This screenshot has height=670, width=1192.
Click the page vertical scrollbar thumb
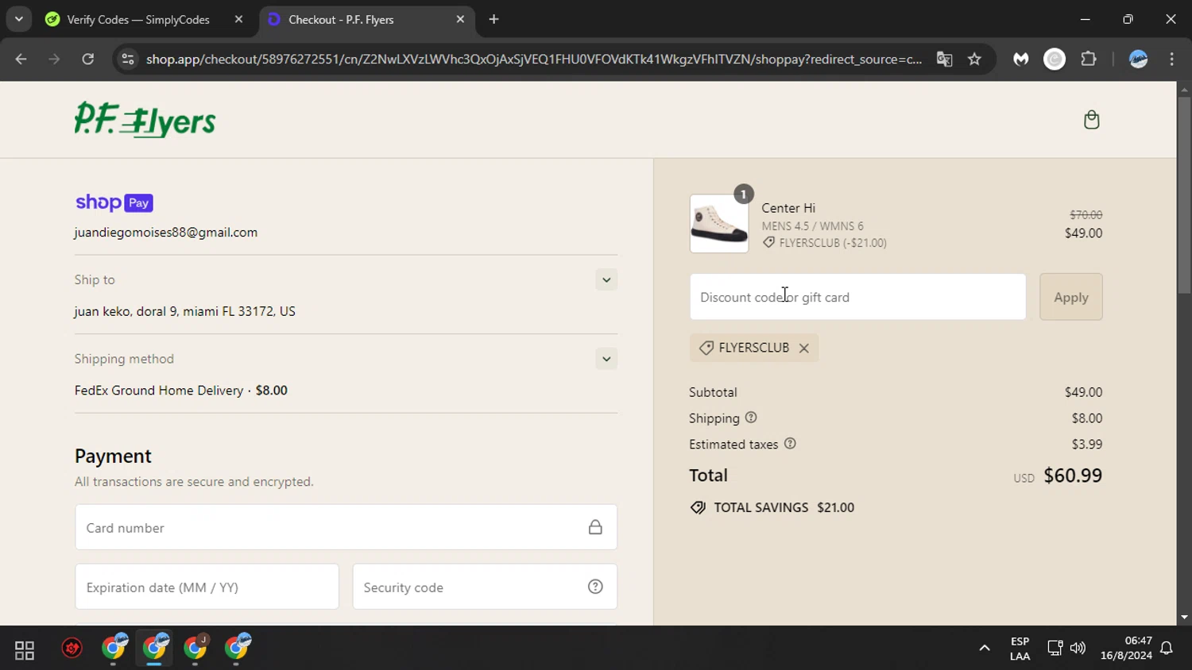[1184, 194]
